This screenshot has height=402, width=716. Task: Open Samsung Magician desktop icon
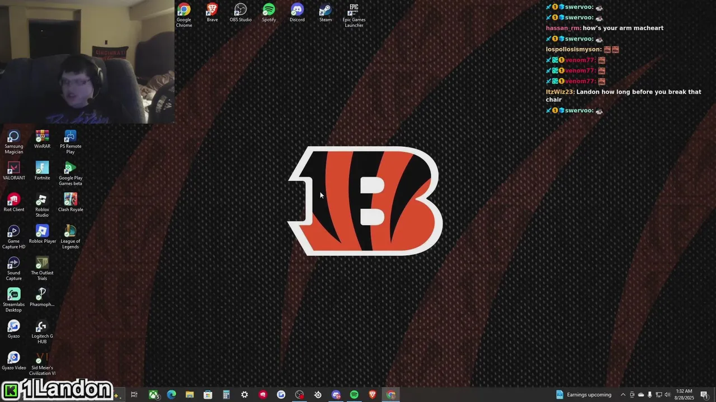coord(14,142)
